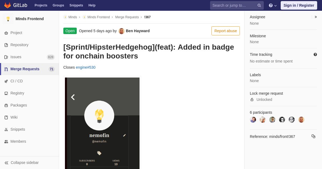Click the Merge Requests count badge 71
Viewport: 322px width, 169px height.
[x=52, y=69]
